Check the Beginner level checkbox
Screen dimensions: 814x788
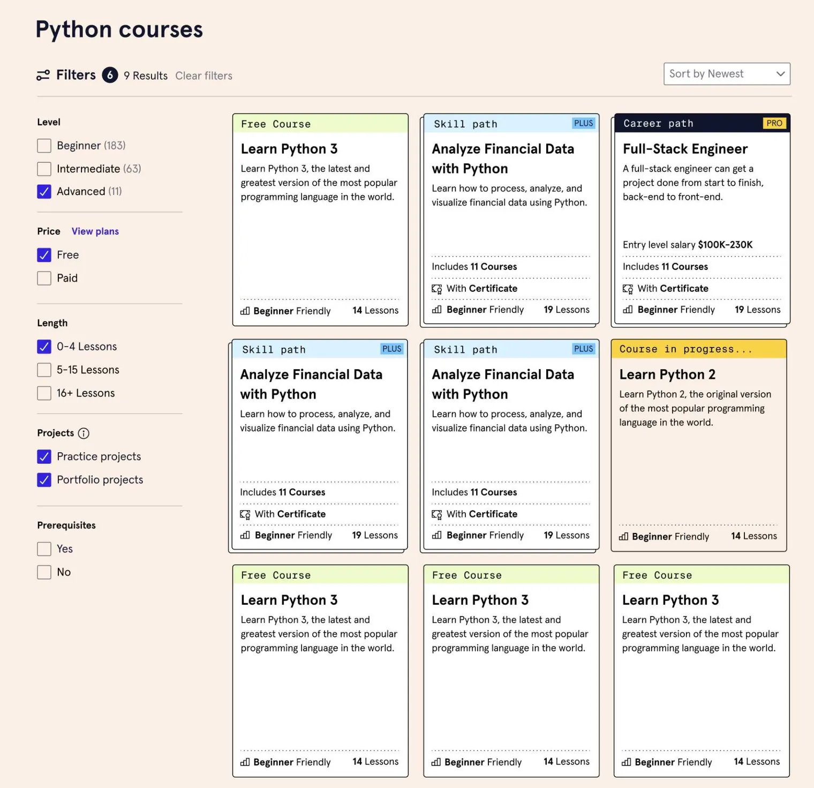pos(44,146)
